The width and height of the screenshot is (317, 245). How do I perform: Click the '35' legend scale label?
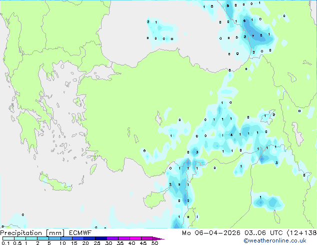coord(120,243)
